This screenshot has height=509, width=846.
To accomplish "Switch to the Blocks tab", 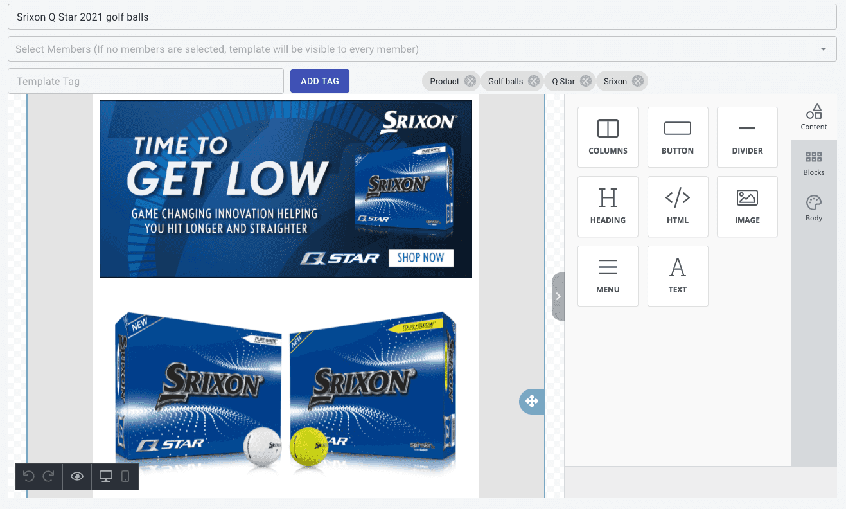I will coord(814,163).
